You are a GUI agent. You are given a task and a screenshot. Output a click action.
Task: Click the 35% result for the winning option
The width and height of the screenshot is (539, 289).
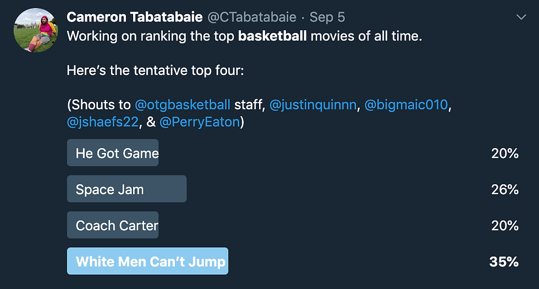[x=504, y=262]
